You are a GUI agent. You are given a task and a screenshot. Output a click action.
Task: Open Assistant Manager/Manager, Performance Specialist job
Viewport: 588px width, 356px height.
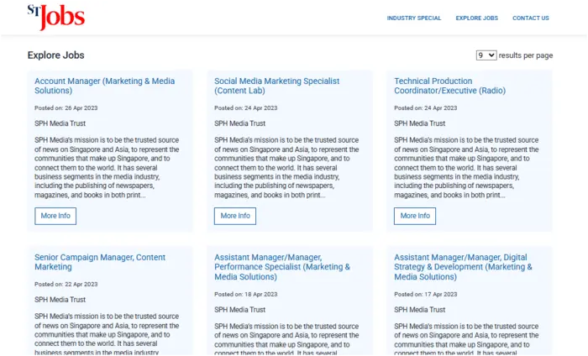[282, 267]
